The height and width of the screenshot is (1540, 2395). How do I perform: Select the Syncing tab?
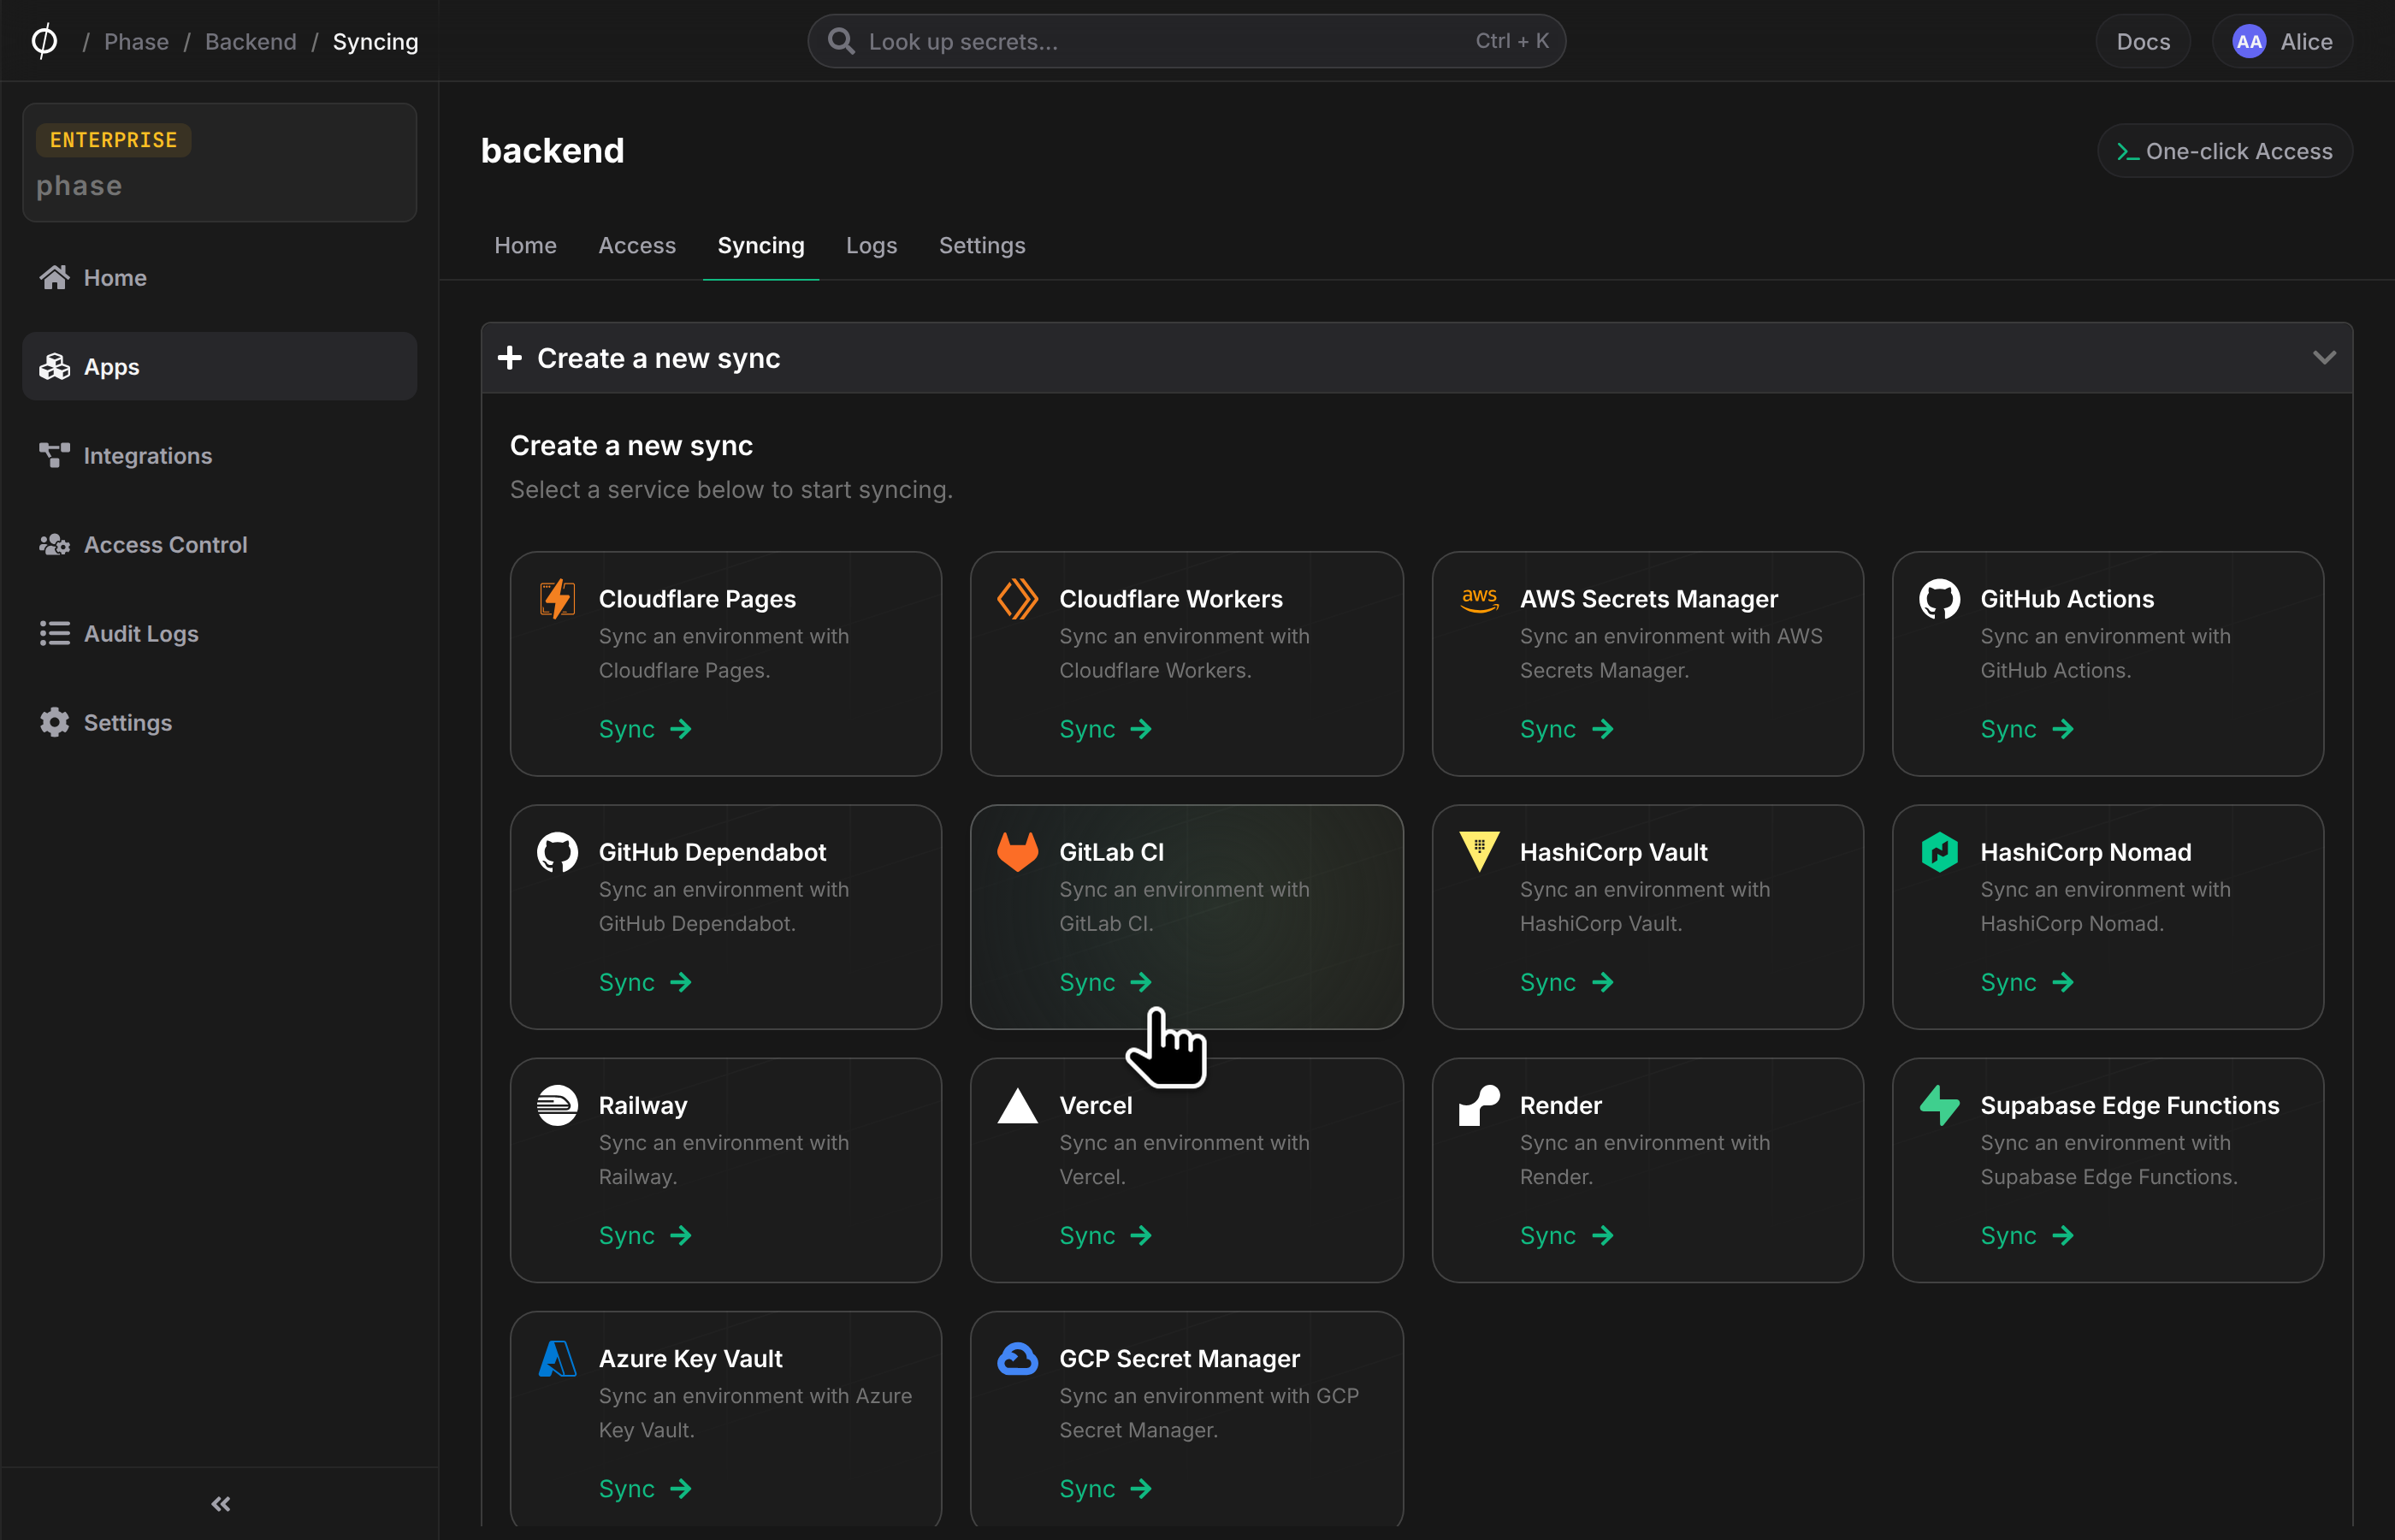click(x=760, y=245)
